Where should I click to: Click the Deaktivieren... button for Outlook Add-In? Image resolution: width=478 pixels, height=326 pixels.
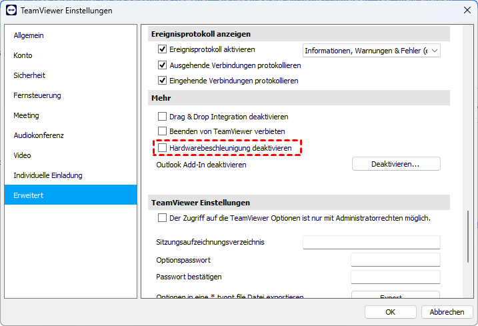[396, 164]
